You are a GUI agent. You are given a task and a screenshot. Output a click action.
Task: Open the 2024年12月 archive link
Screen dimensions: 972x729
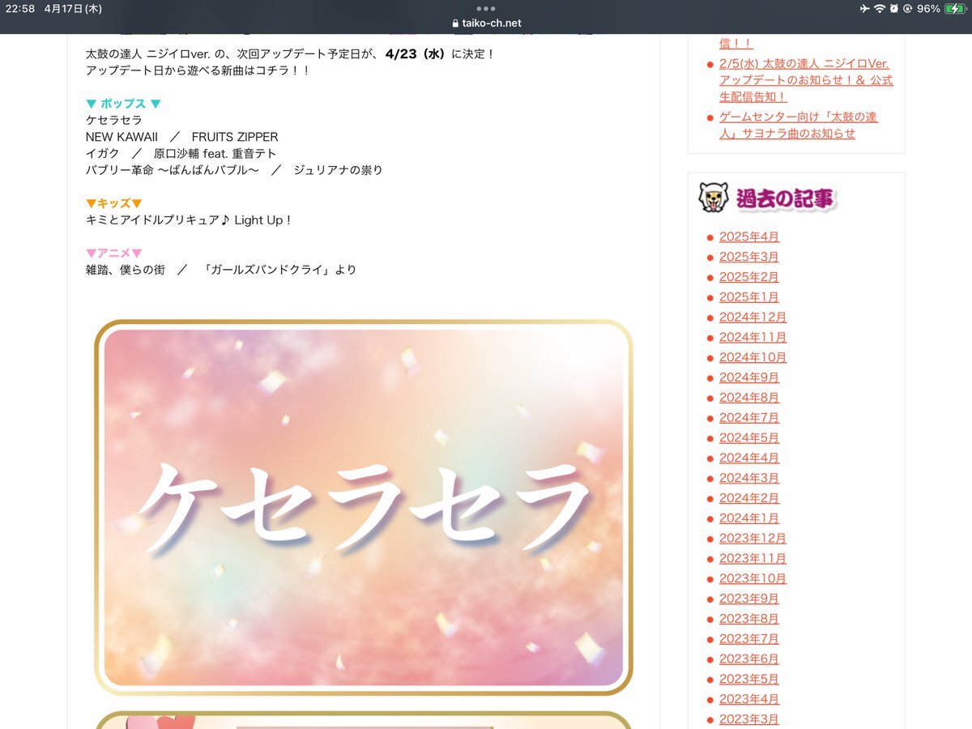tap(752, 318)
